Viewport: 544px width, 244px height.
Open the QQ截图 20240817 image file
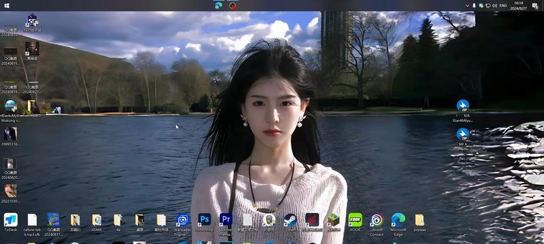53,220
